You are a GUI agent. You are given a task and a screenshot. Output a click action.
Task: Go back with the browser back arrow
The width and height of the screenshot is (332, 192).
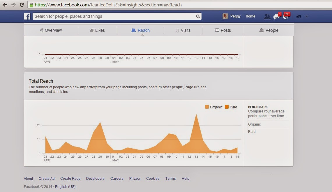[5, 5]
